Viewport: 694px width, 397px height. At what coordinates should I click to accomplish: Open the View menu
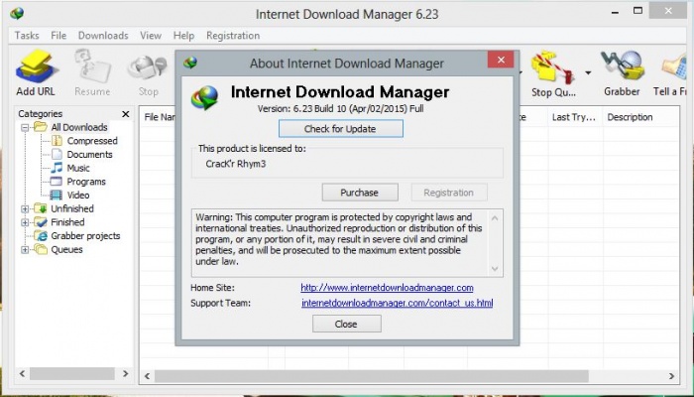coord(151,36)
